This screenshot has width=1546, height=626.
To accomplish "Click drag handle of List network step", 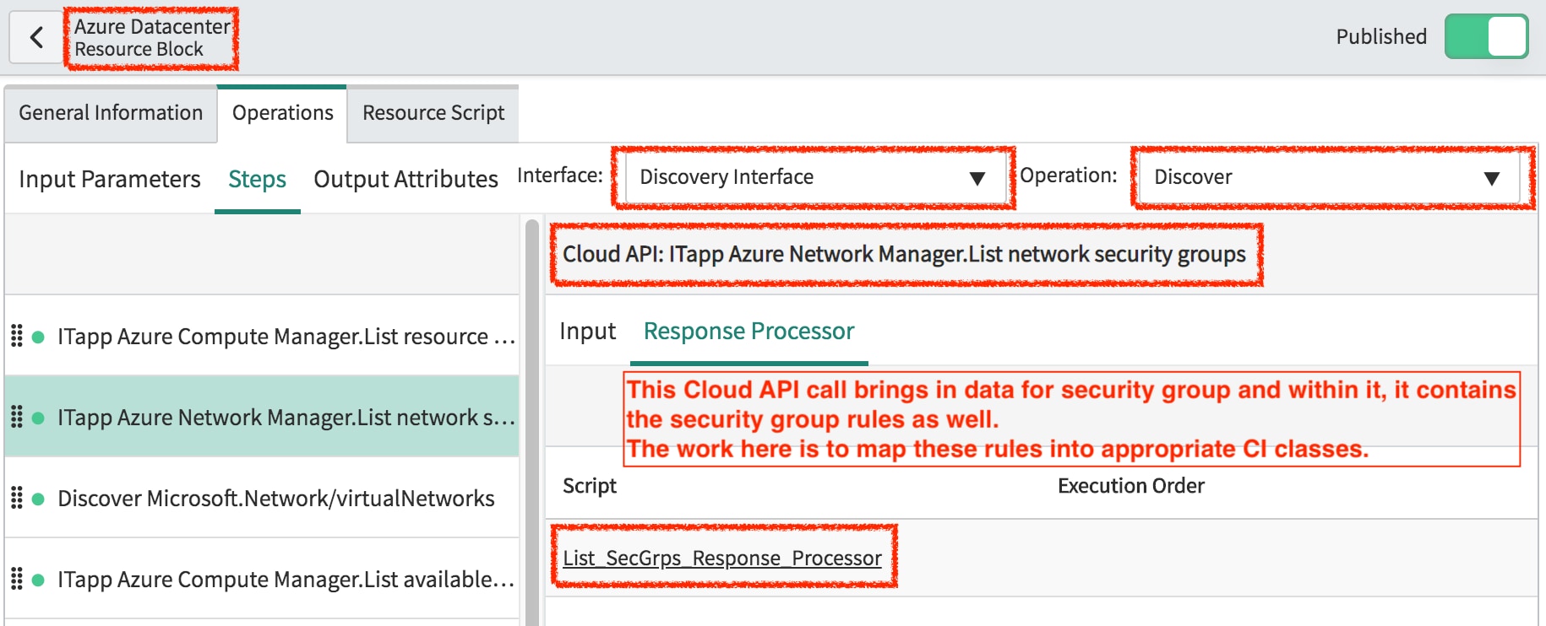I will [16, 417].
